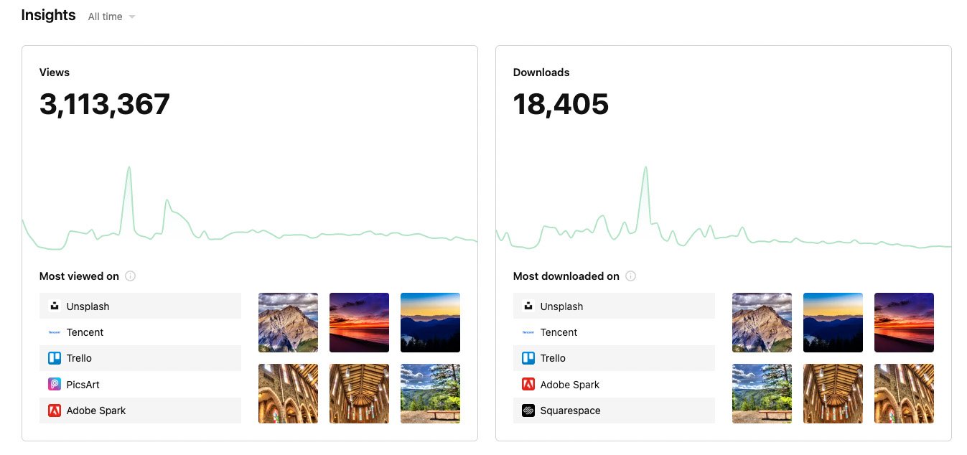Select Unsplash row under Most downloaded on
The image size is (967, 455).
click(614, 306)
